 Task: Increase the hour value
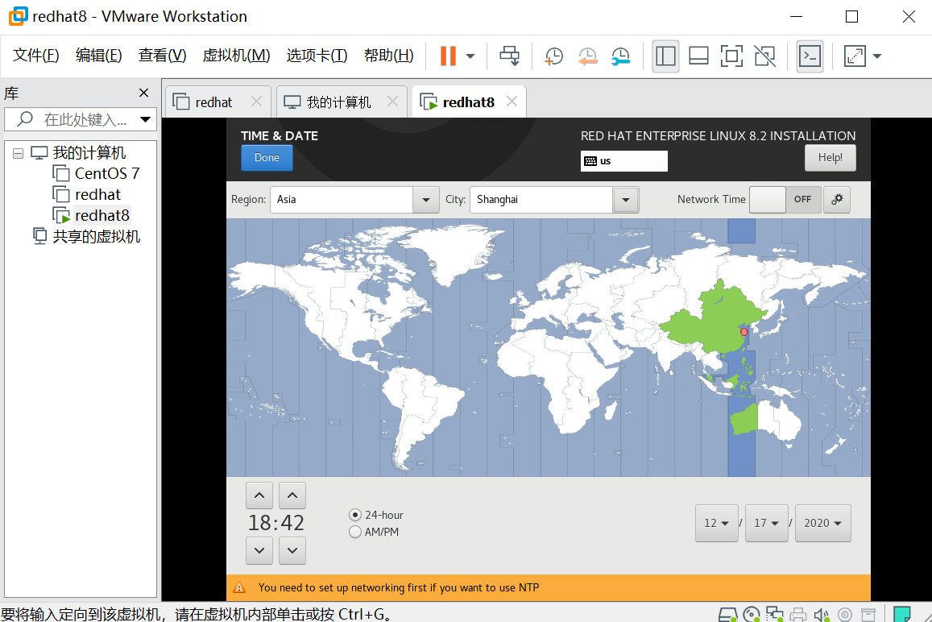(259, 496)
